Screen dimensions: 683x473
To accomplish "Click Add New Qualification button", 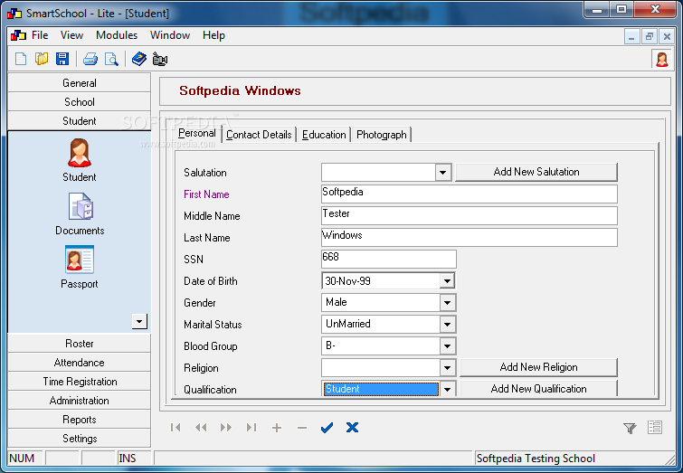I will point(539,389).
